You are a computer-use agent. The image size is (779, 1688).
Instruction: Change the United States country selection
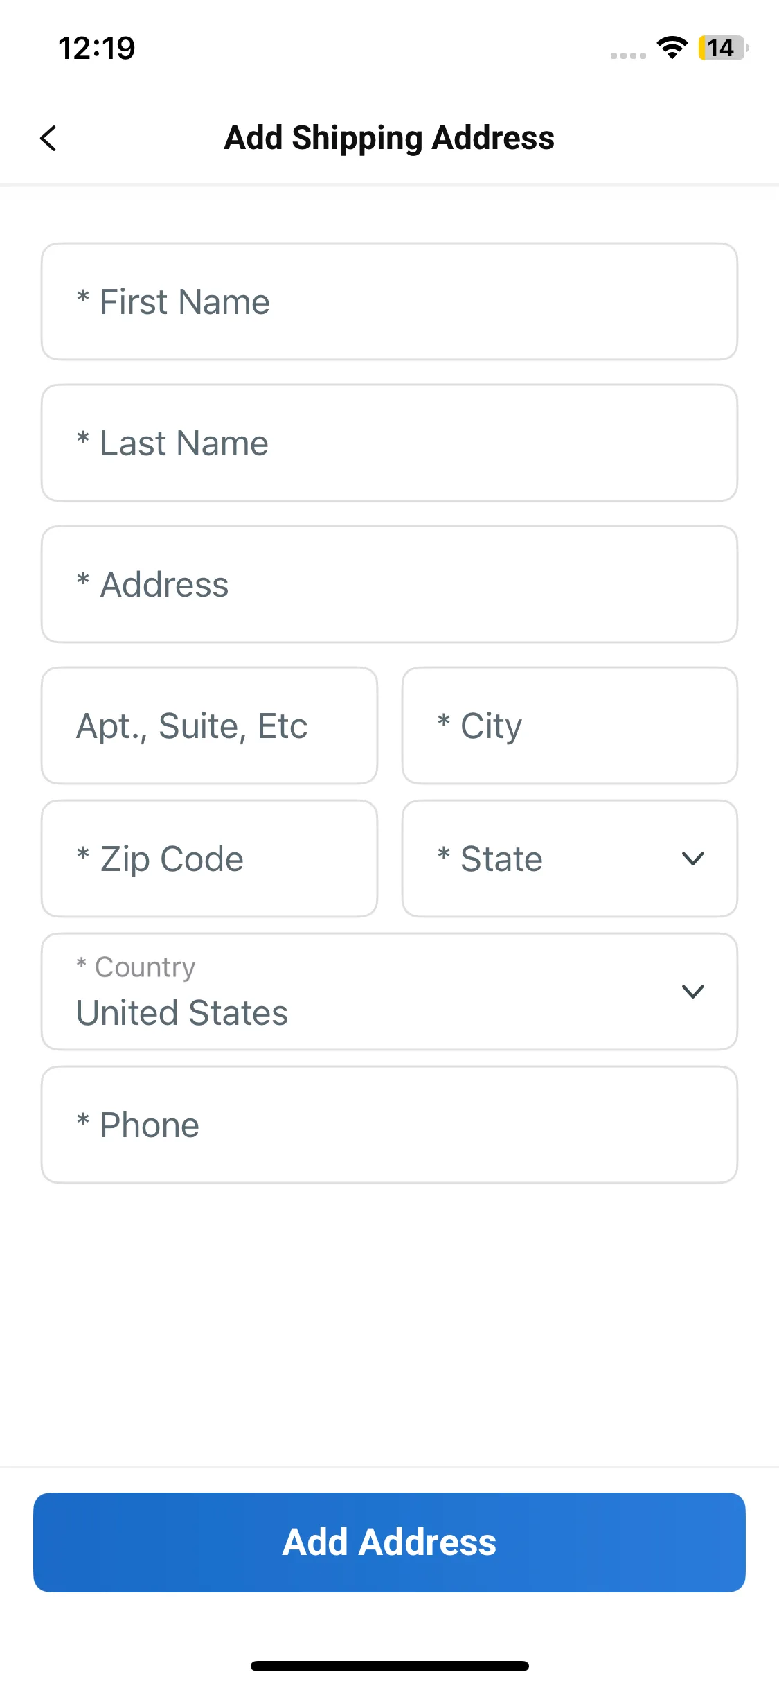(182, 1012)
